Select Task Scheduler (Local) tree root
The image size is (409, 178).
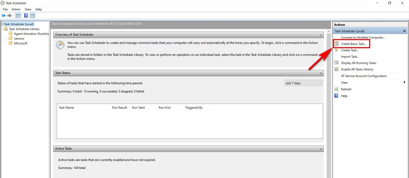[19, 24]
